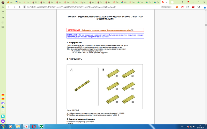Click the template labeled B1
This screenshot has height=129, width=207.
[113, 74]
